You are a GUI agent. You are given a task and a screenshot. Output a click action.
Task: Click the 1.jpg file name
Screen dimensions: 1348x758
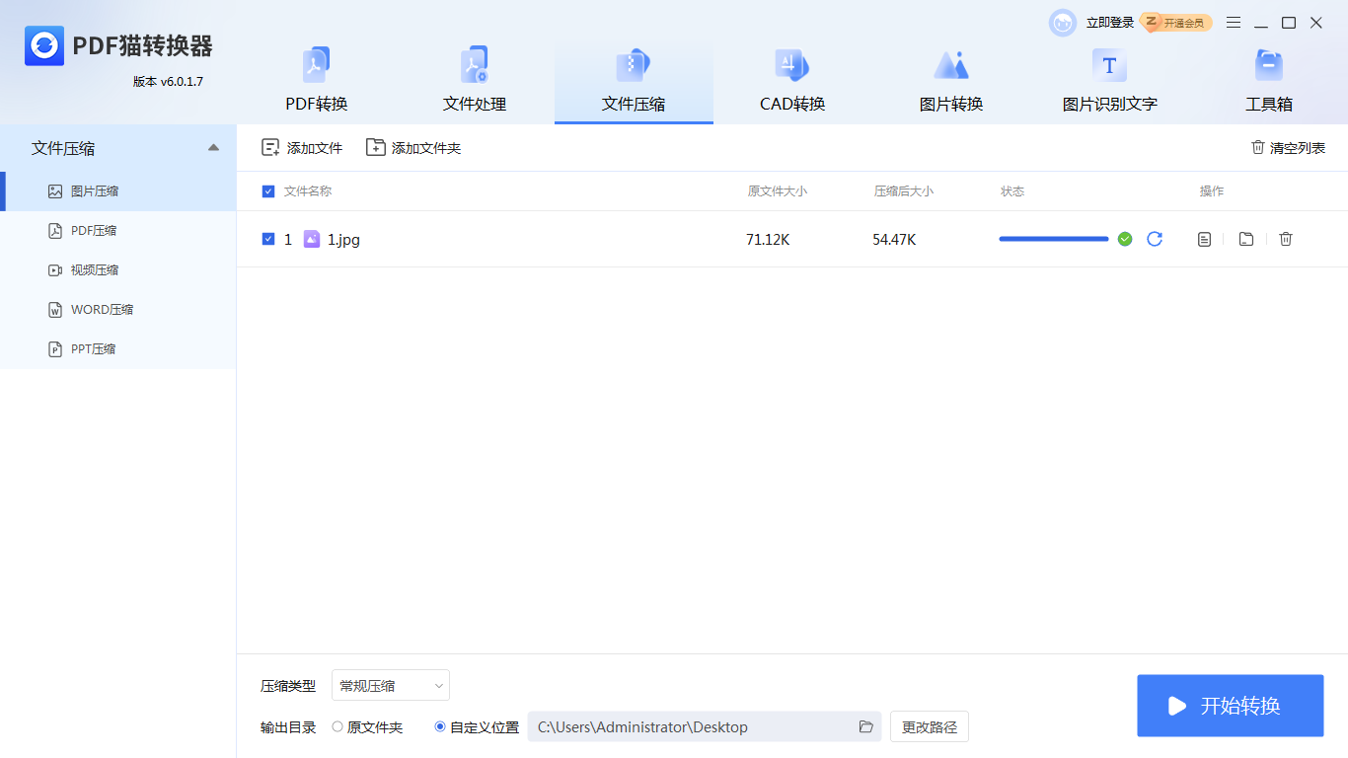[x=343, y=239]
